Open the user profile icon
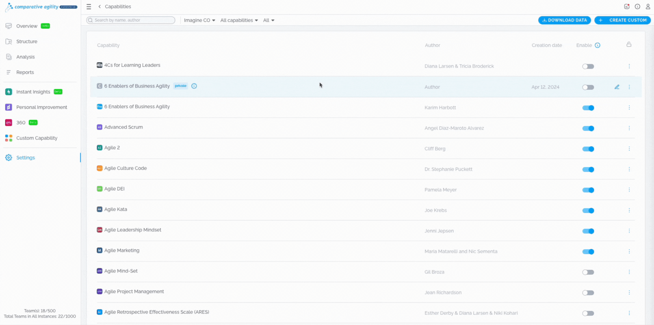 coord(648,6)
